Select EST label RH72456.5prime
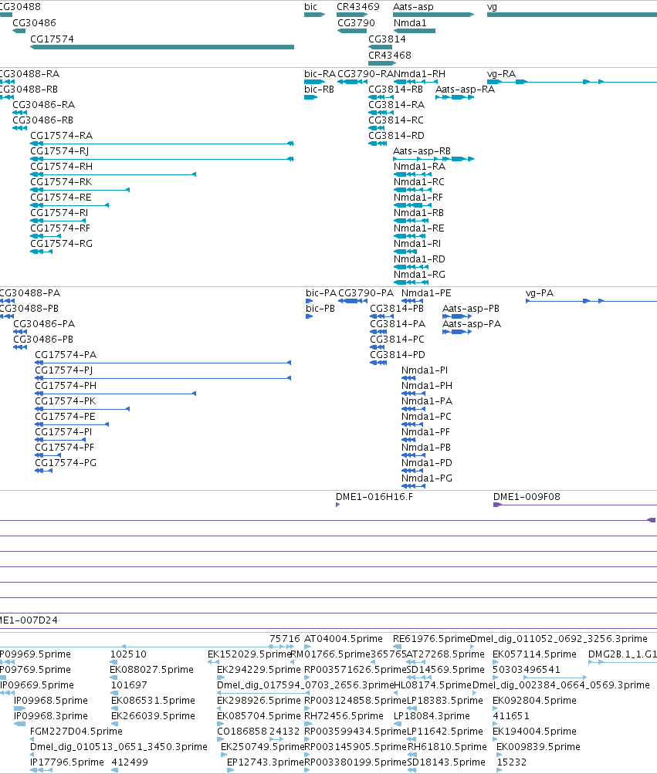The width and height of the screenshot is (657, 774). 344,716
